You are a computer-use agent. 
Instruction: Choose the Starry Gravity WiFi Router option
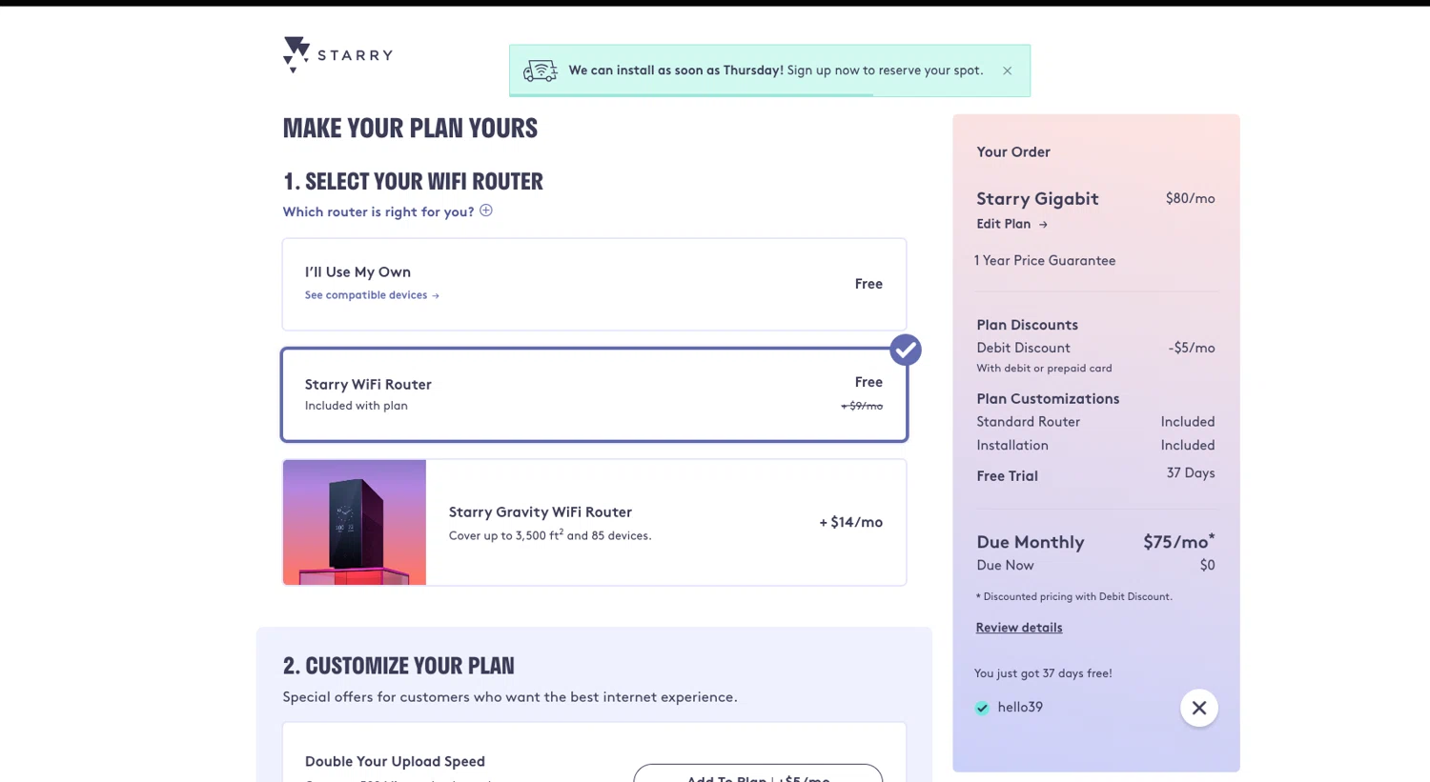point(594,522)
